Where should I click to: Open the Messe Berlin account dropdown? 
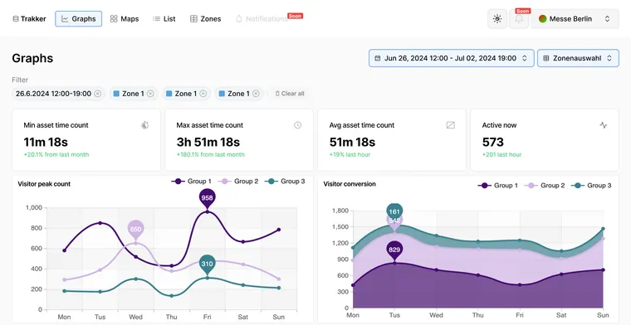[575, 19]
